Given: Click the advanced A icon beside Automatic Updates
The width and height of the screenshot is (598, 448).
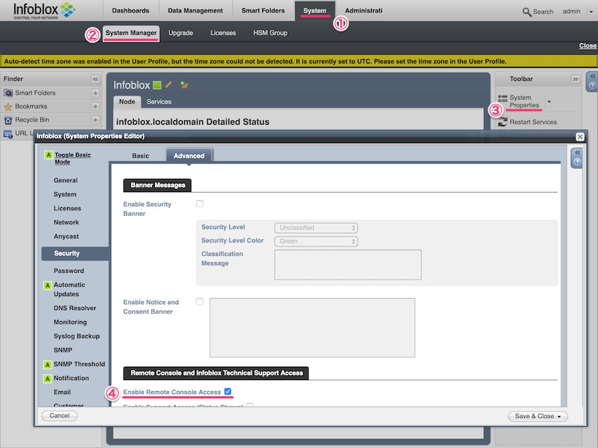Looking at the screenshot, I should click(47, 285).
